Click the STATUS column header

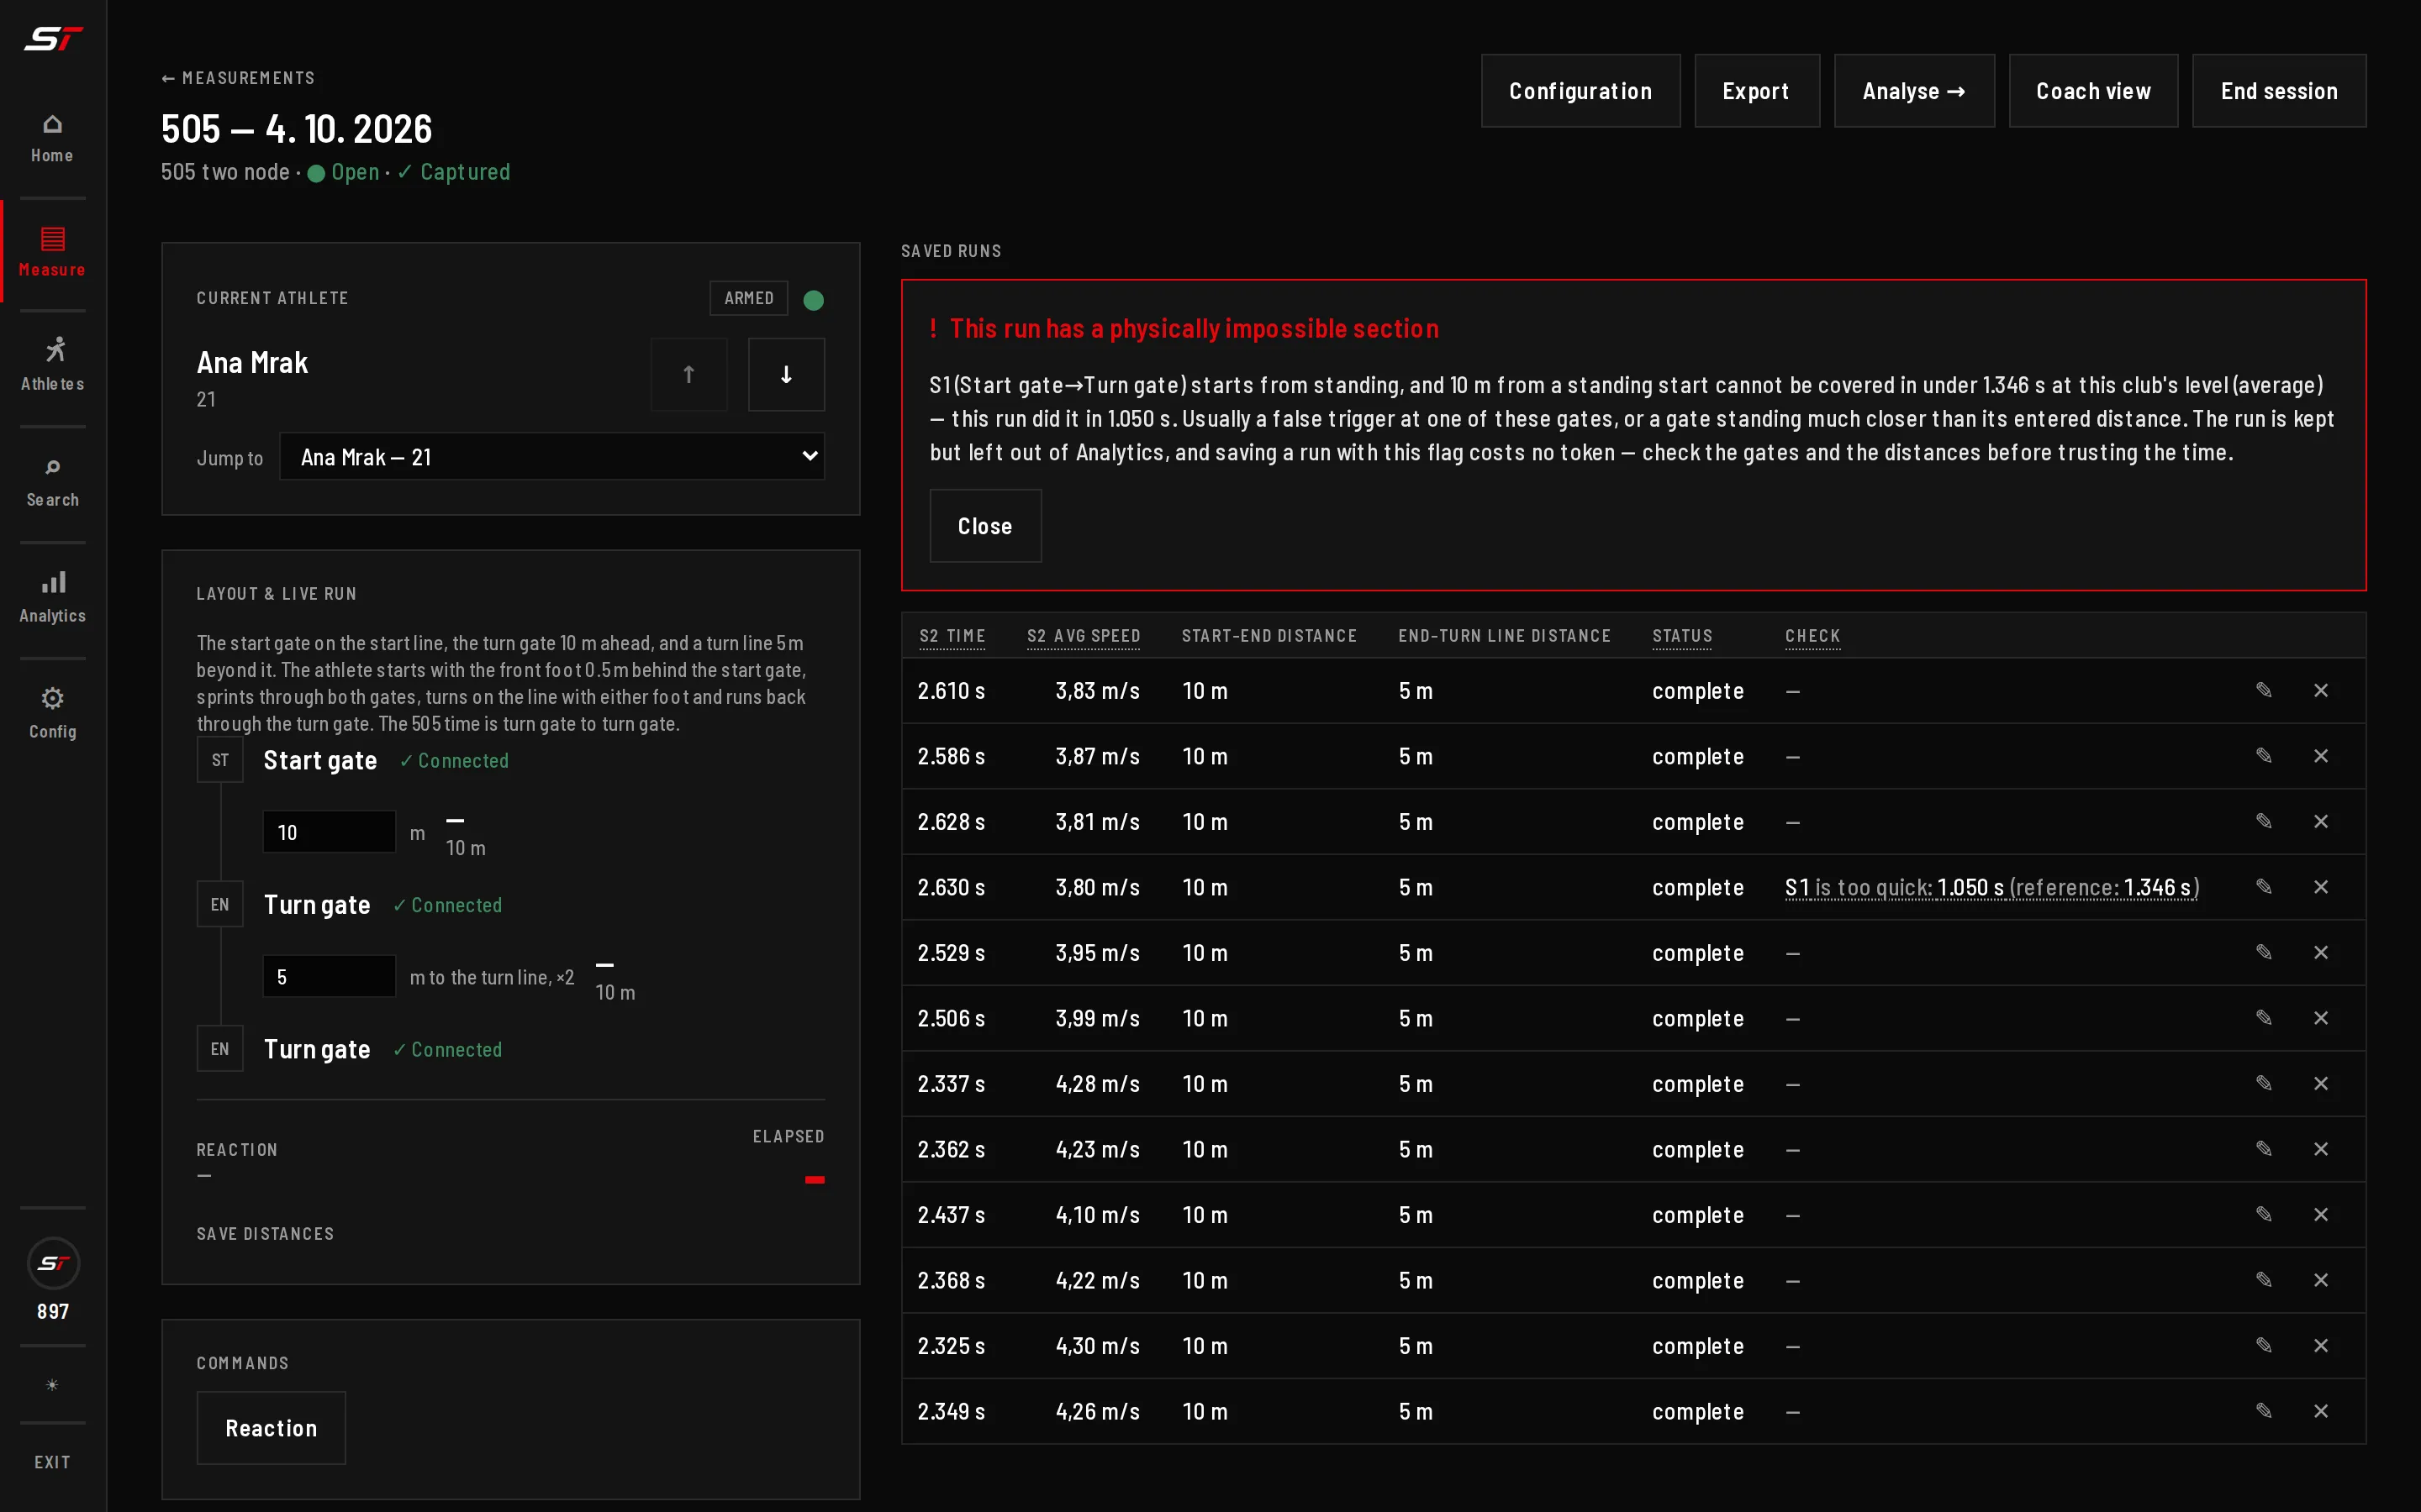tap(1682, 636)
